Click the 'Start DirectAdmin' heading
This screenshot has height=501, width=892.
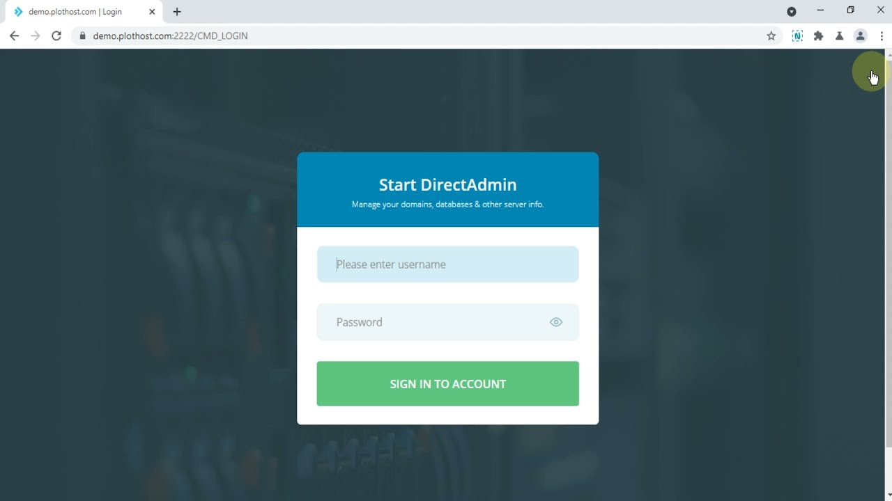click(447, 184)
